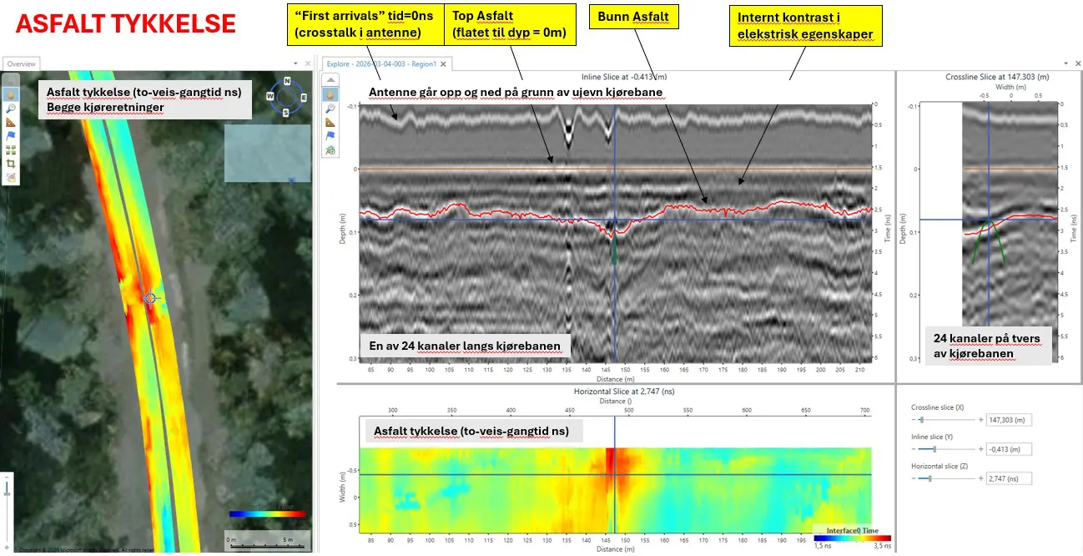
Task: Close the Explore Region1 tab
Action: coord(444,63)
